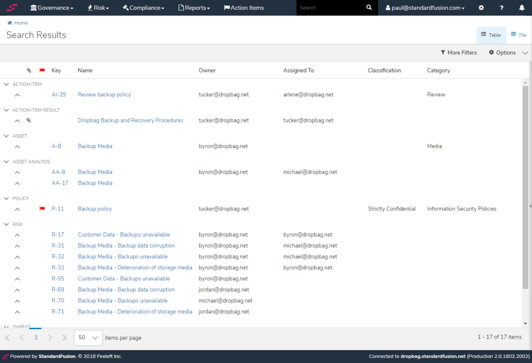Collapse the RISK group
This screenshot has height=363, width=532.
(6, 224)
